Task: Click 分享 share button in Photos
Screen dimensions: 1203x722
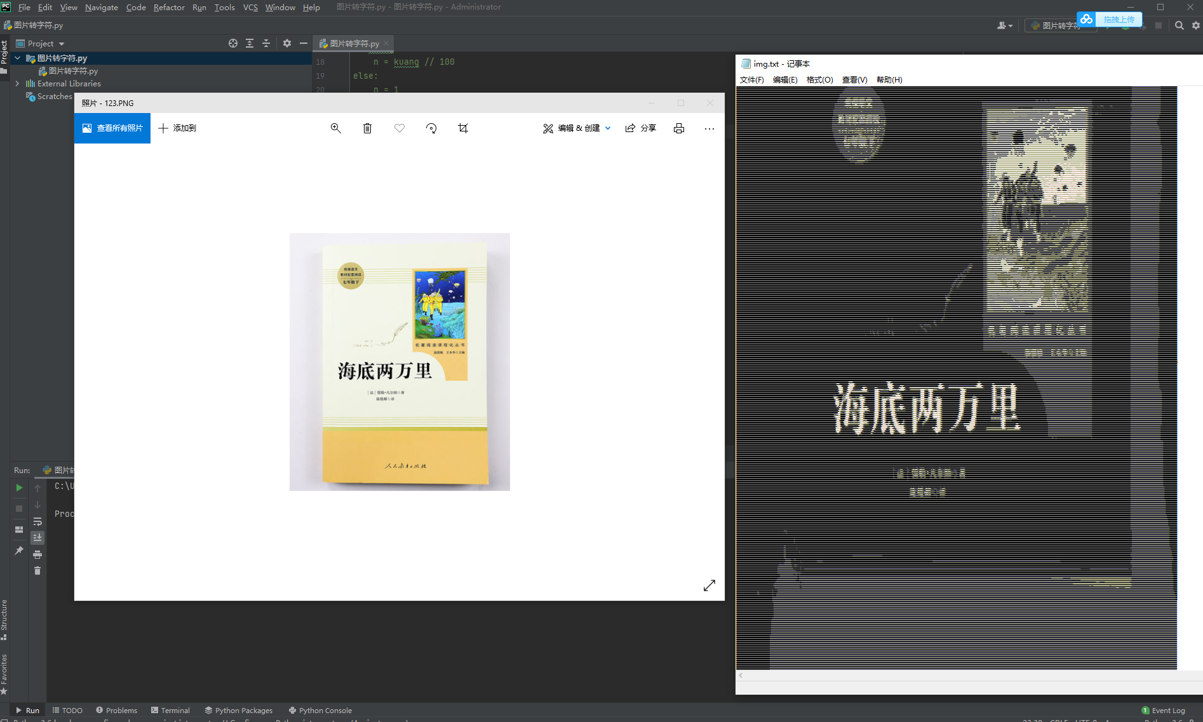Action: click(x=640, y=128)
